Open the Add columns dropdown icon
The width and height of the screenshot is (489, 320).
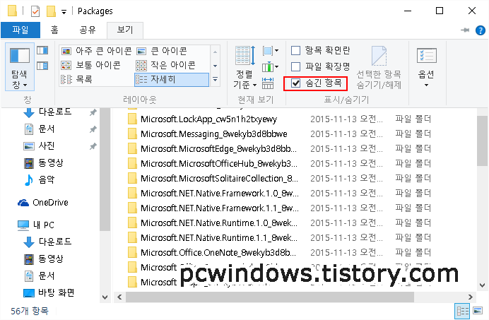270,66
